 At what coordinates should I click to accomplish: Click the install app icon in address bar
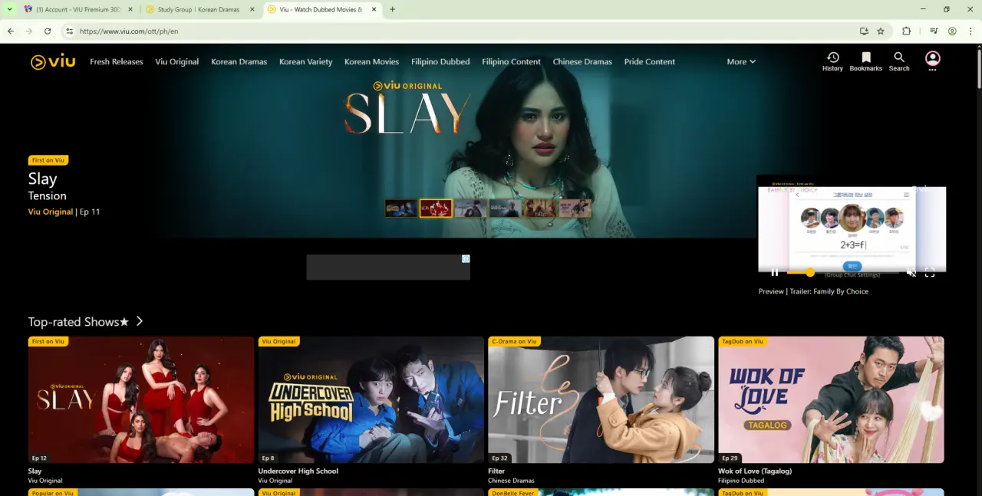864,31
